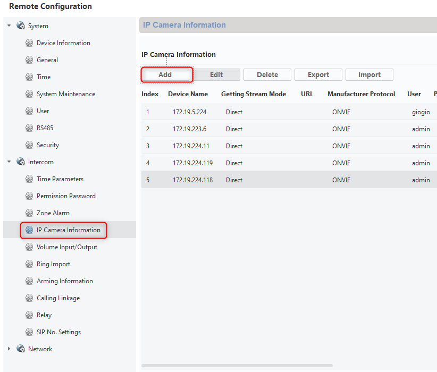Click the Zone Alarm gear icon
Screen dimensions: 437x372
pos(29,213)
